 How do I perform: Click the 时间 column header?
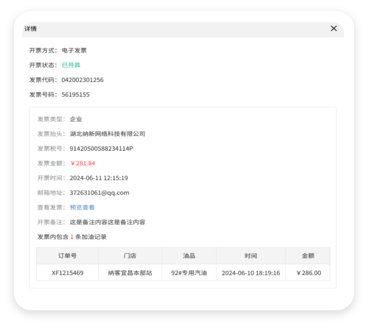[x=251, y=256]
